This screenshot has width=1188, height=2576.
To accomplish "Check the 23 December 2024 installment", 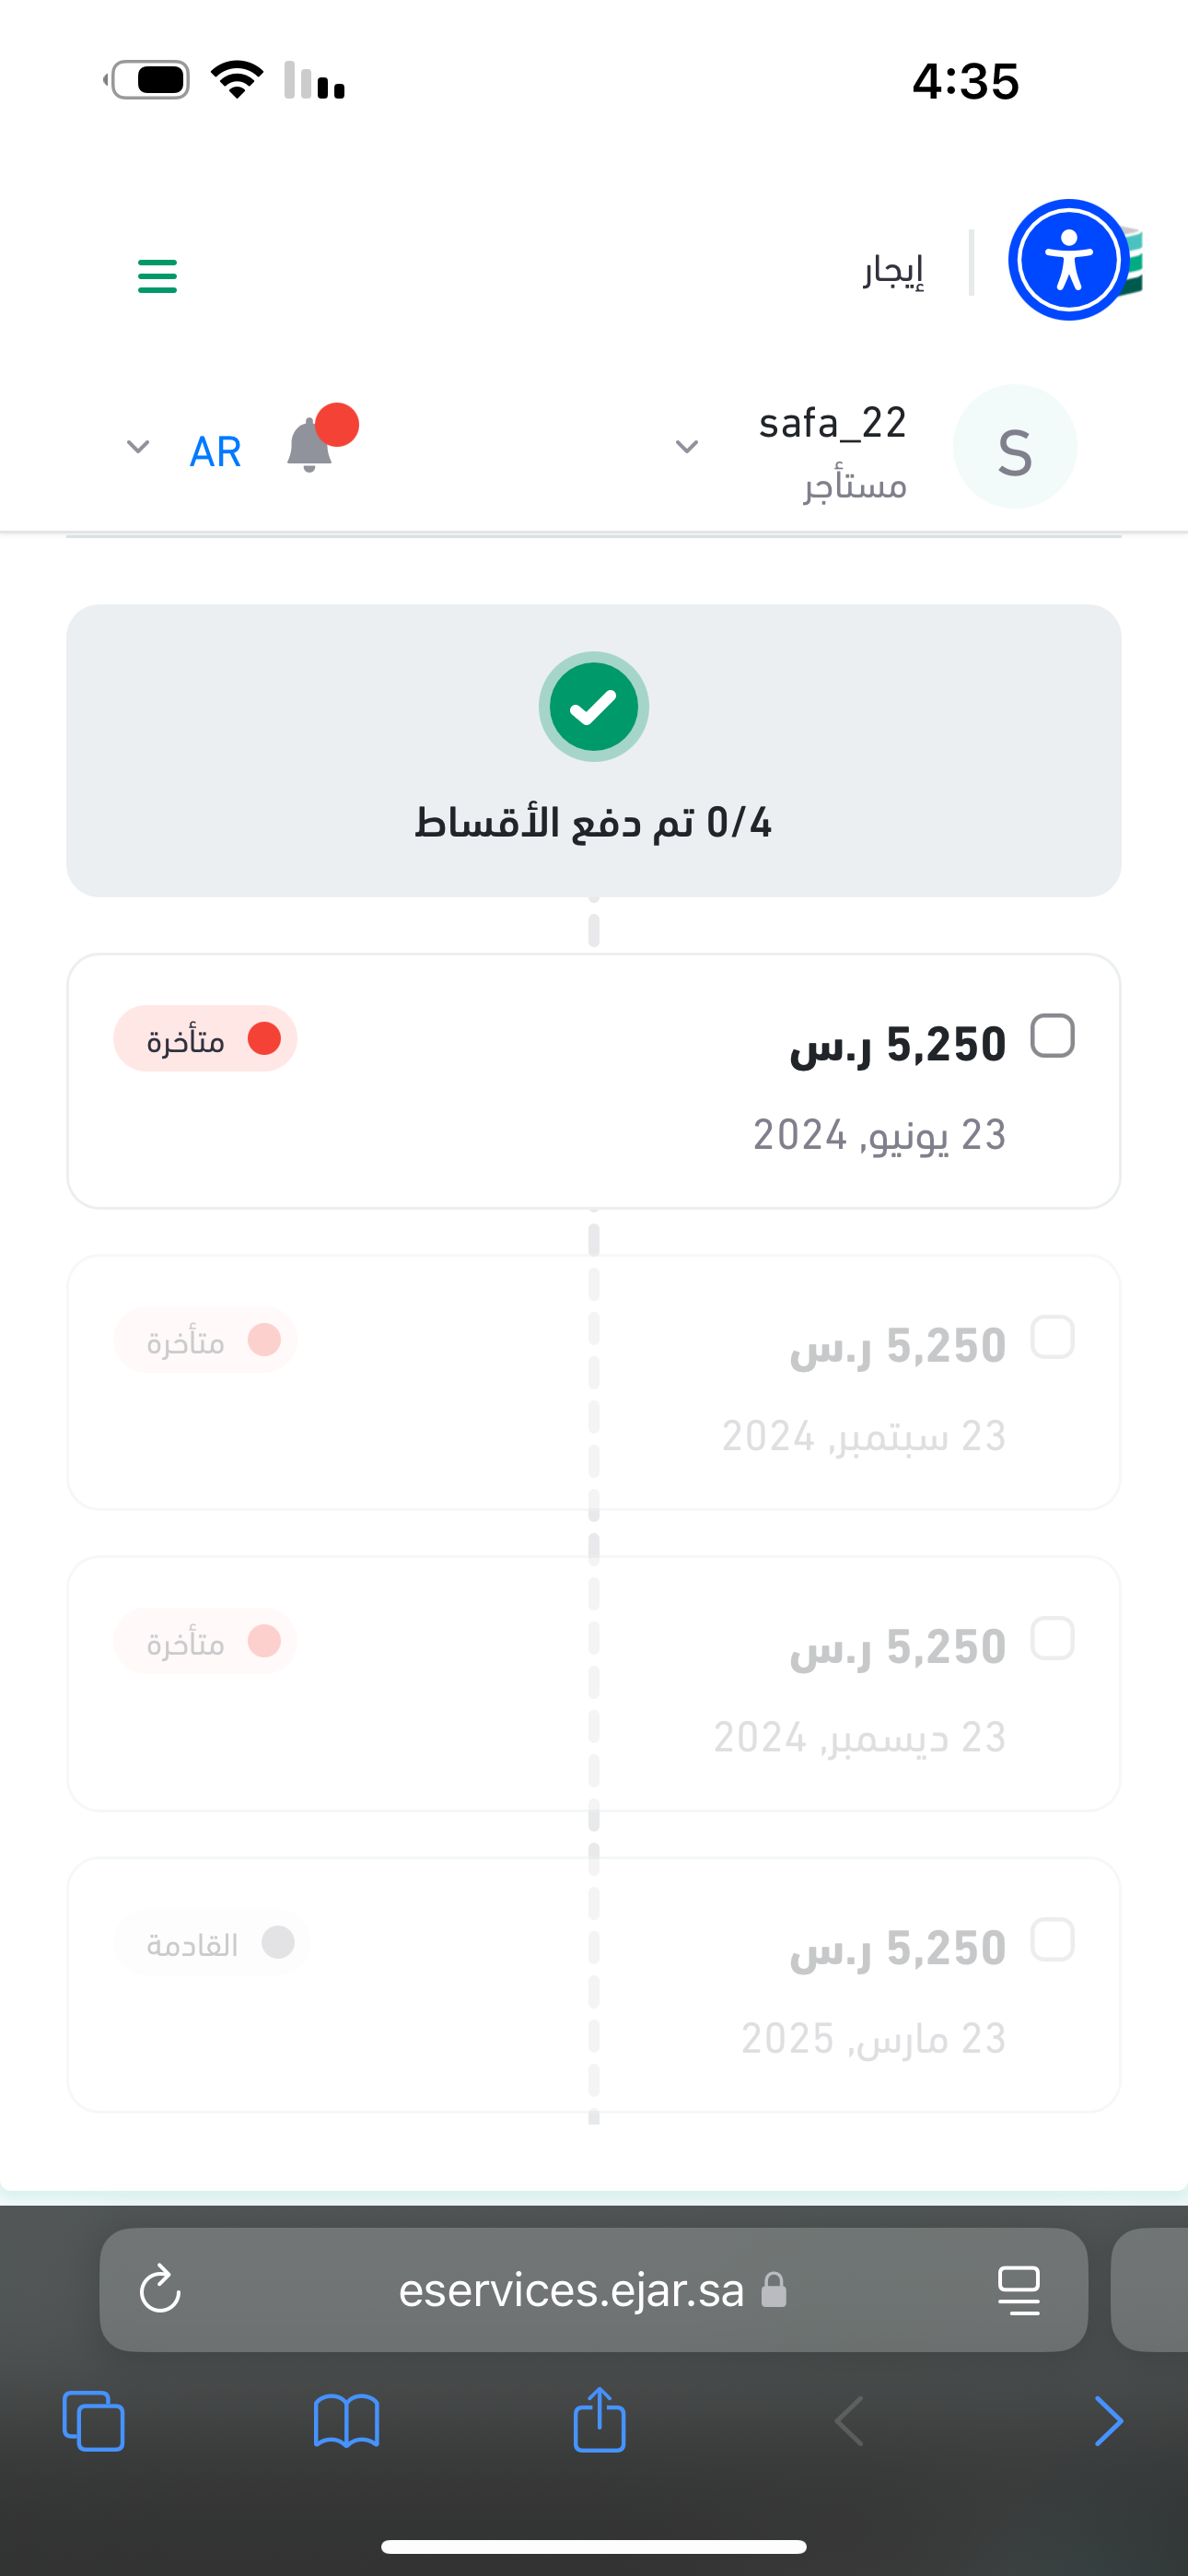I will point(1052,1638).
